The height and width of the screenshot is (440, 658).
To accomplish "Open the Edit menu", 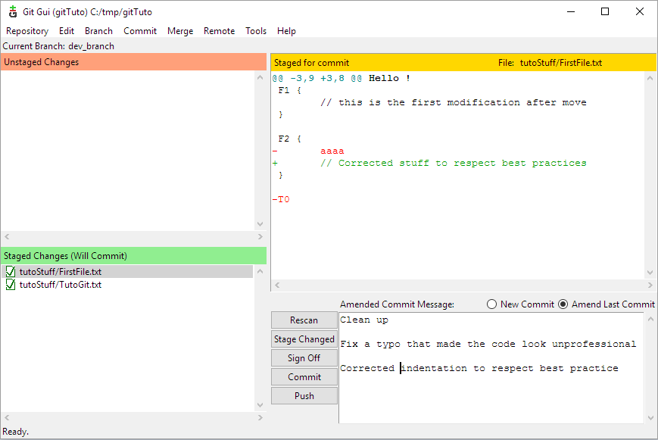I will (x=67, y=31).
